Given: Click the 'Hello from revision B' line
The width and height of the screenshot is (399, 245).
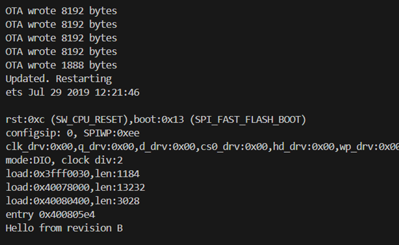Looking at the screenshot, I should [64, 228].
